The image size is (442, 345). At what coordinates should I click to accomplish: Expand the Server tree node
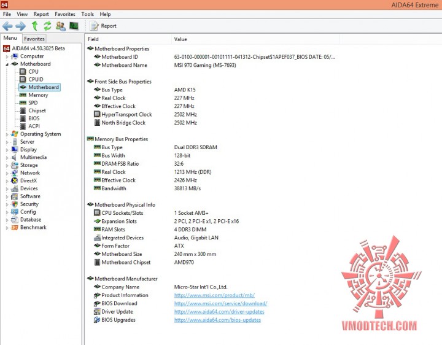(7, 142)
